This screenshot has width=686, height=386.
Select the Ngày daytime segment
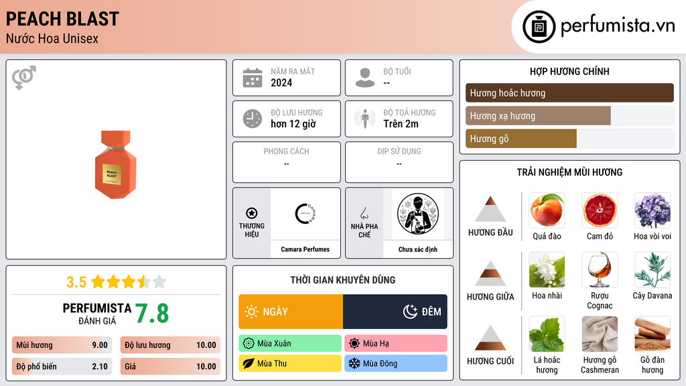tap(291, 312)
